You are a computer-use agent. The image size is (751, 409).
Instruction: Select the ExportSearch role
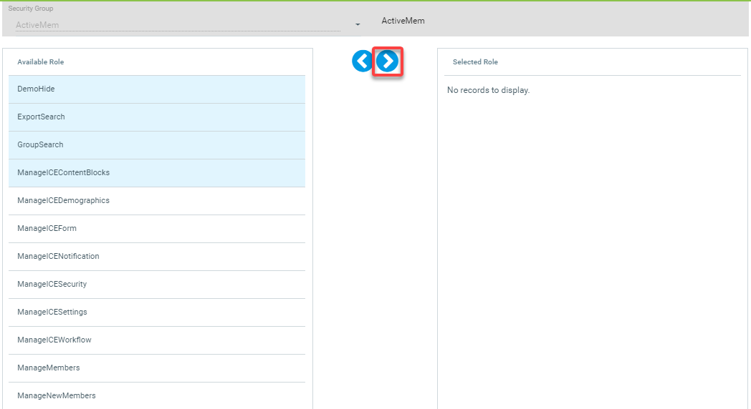156,117
